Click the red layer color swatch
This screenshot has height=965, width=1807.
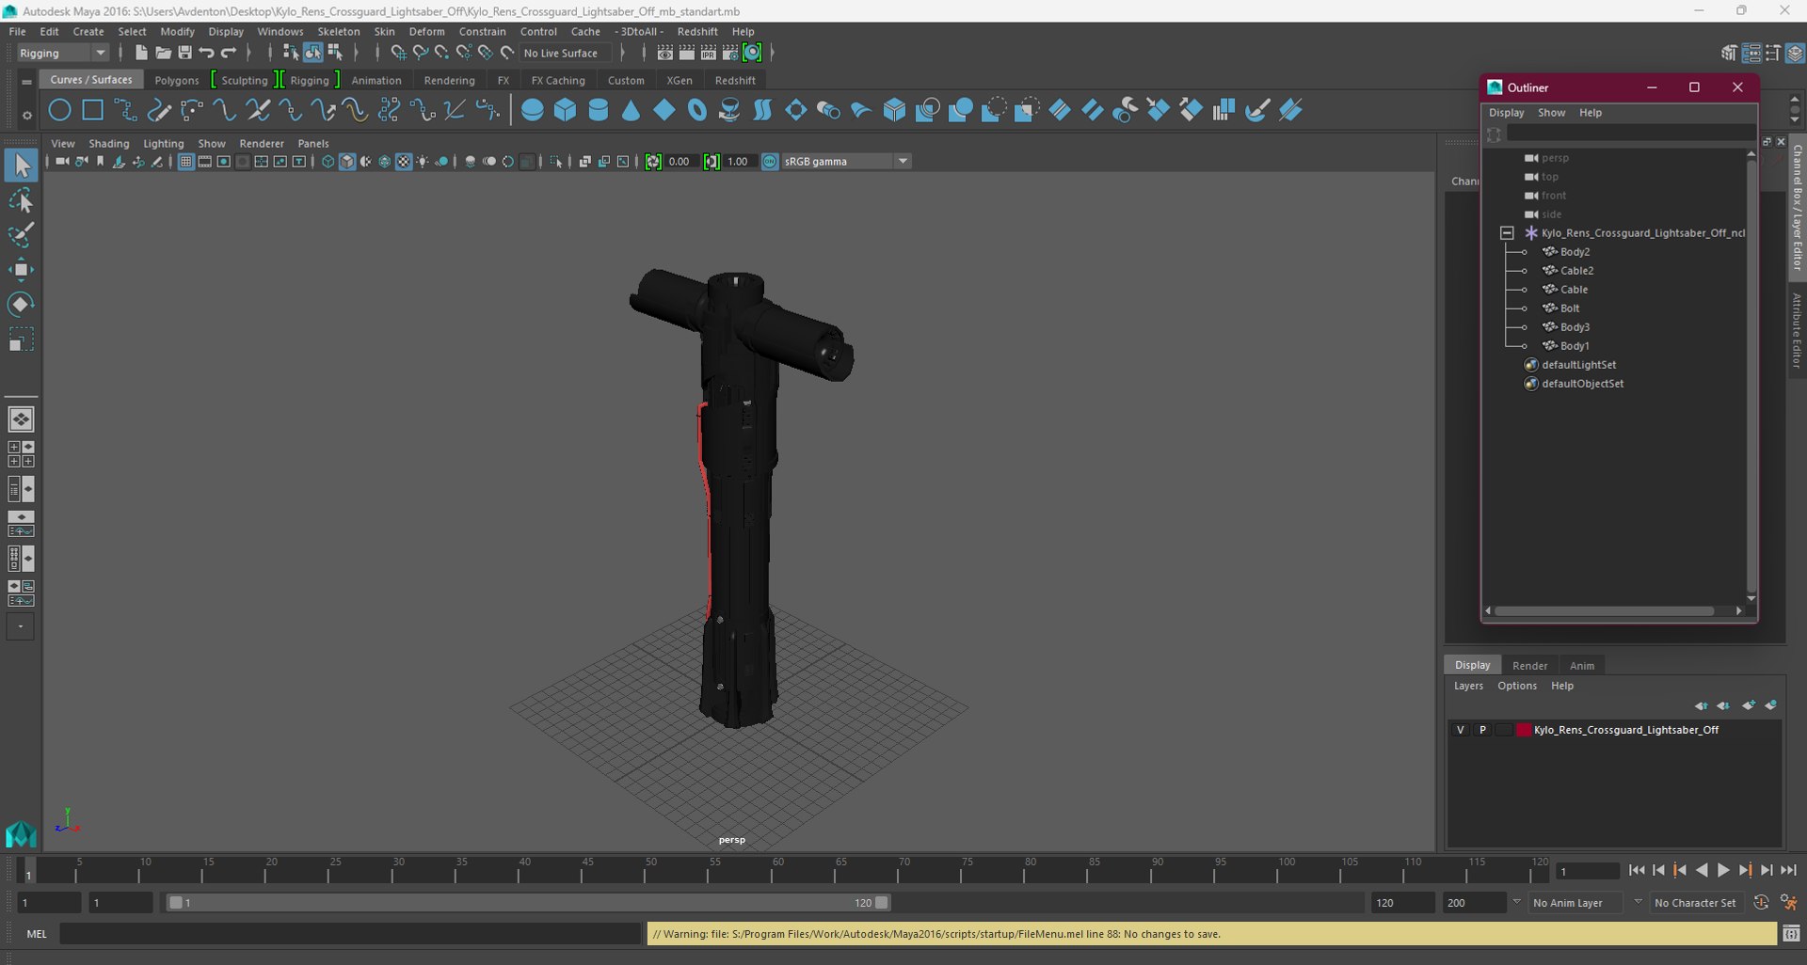(1524, 730)
